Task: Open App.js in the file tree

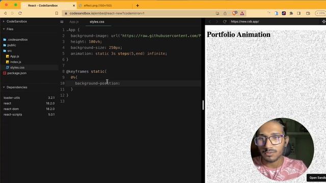Action: click(15, 56)
